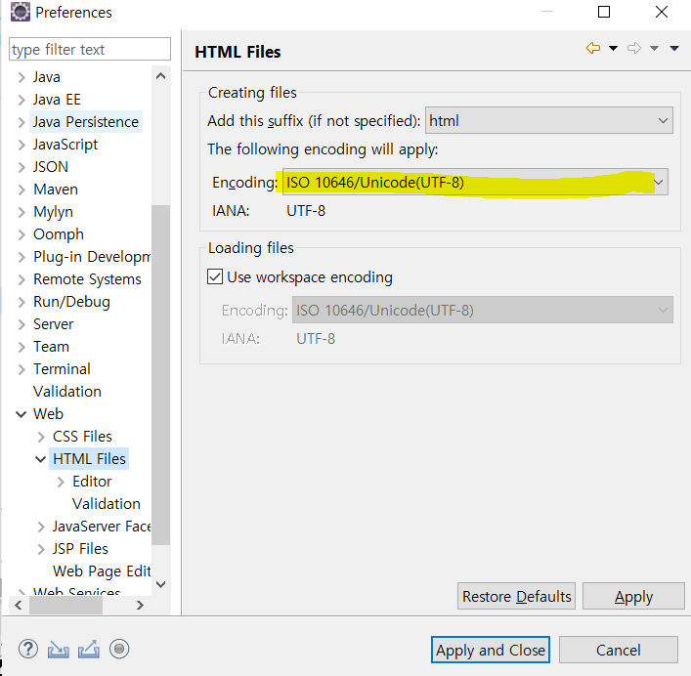The width and height of the screenshot is (691, 676).
Task: Expand the Oomph tree node
Action: point(22,234)
